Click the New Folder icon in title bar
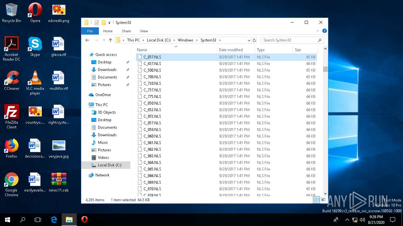This screenshot has width=403, height=226. click(x=103, y=23)
